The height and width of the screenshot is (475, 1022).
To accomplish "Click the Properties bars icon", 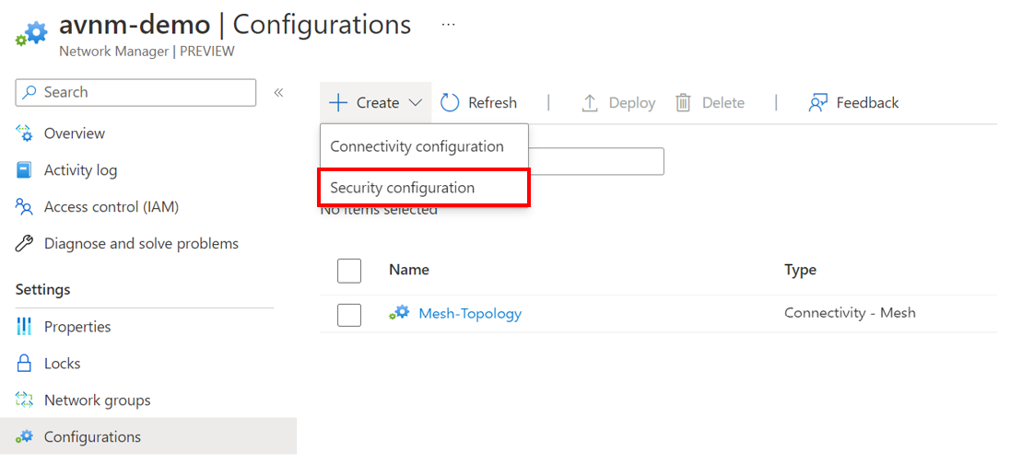I will click(23, 327).
